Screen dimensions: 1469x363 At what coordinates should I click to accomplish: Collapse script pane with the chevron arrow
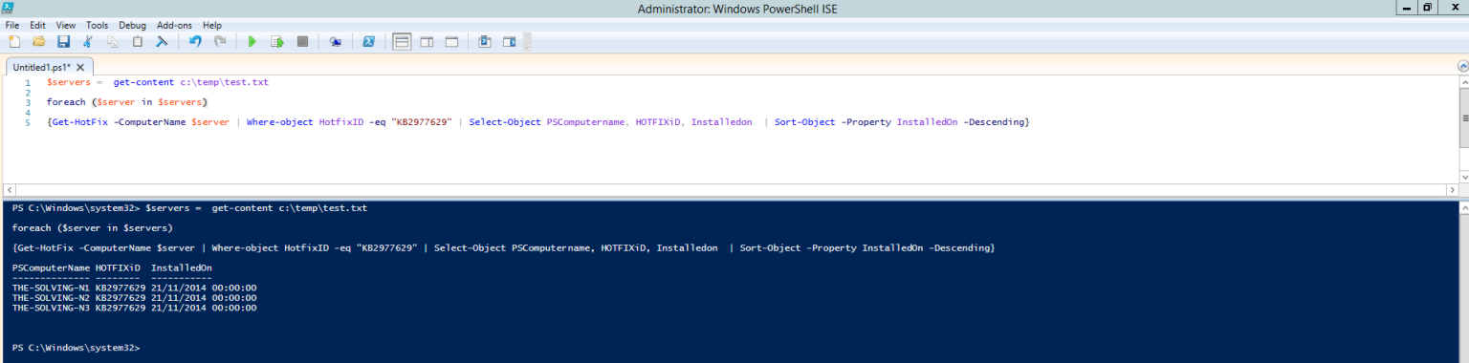pyautogui.click(x=1462, y=66)
